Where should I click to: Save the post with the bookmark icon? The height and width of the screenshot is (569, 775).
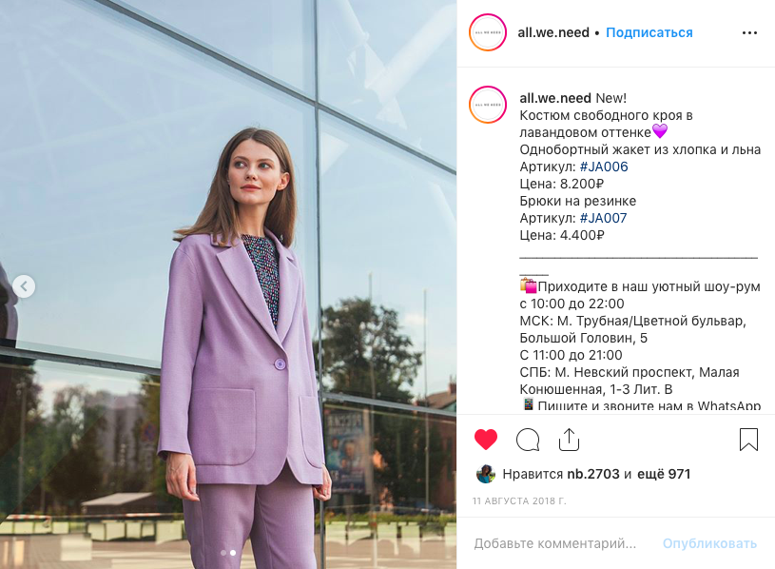[748, 440]
